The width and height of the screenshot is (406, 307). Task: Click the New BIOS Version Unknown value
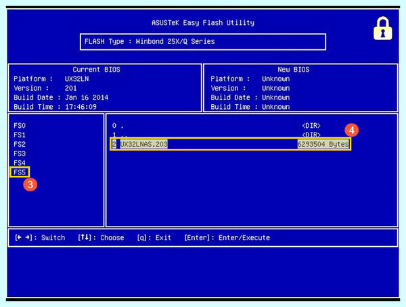(x=276, y=89)
